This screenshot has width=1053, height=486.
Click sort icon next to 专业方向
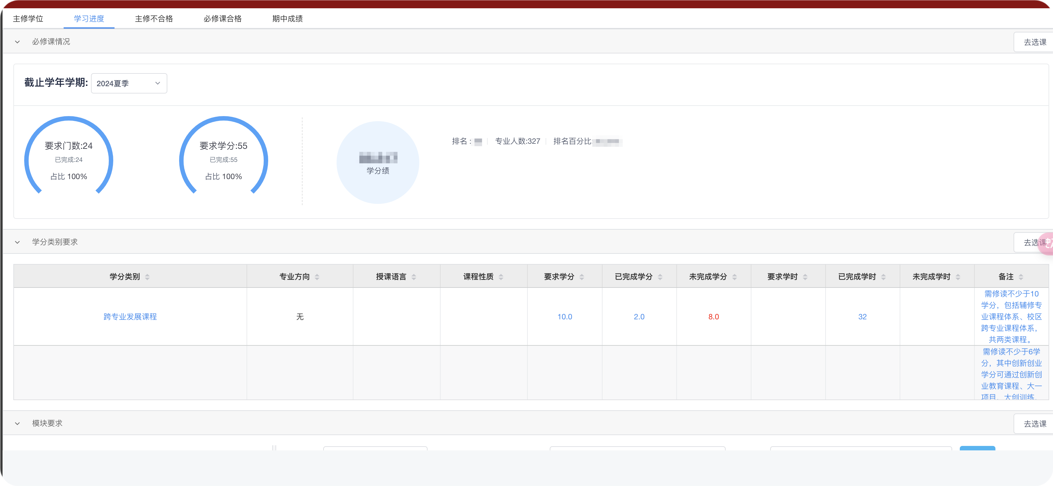pyautogui.click(x=317, y=277)
